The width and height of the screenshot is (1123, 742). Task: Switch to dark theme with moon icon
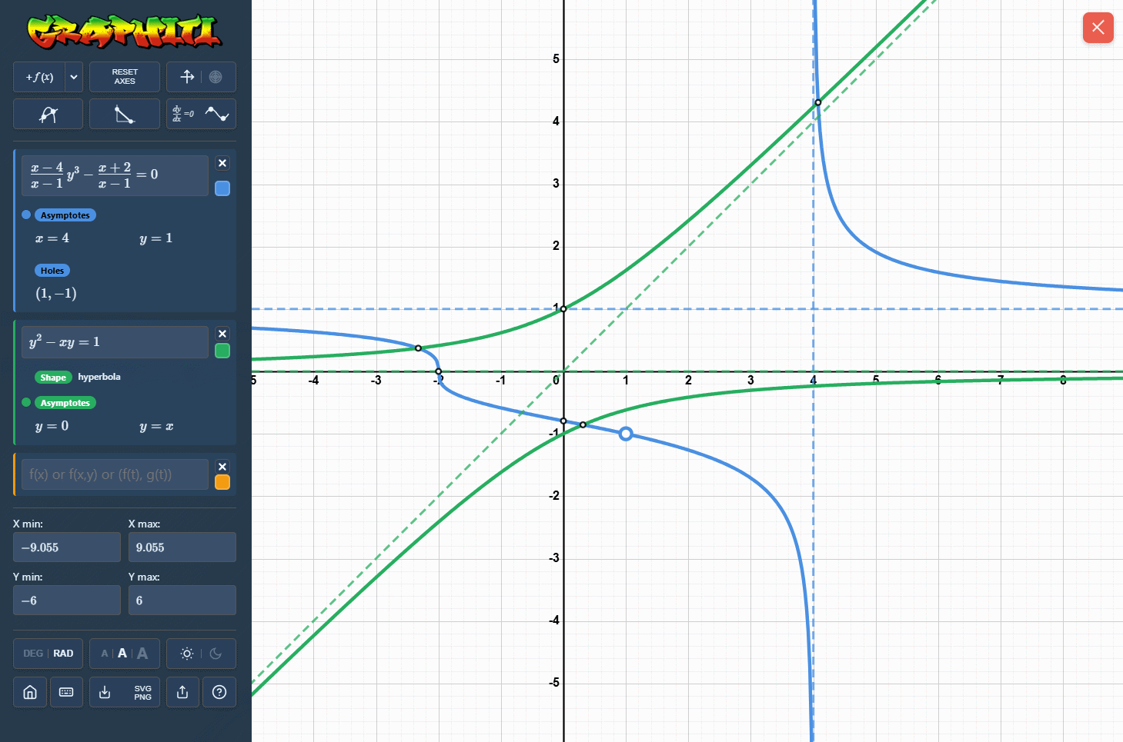[x=216, y=654]
